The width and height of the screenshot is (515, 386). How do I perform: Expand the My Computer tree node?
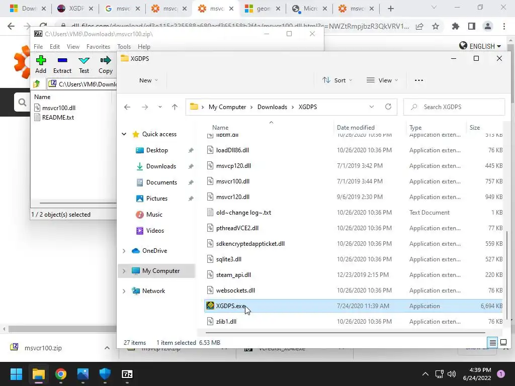124,271
